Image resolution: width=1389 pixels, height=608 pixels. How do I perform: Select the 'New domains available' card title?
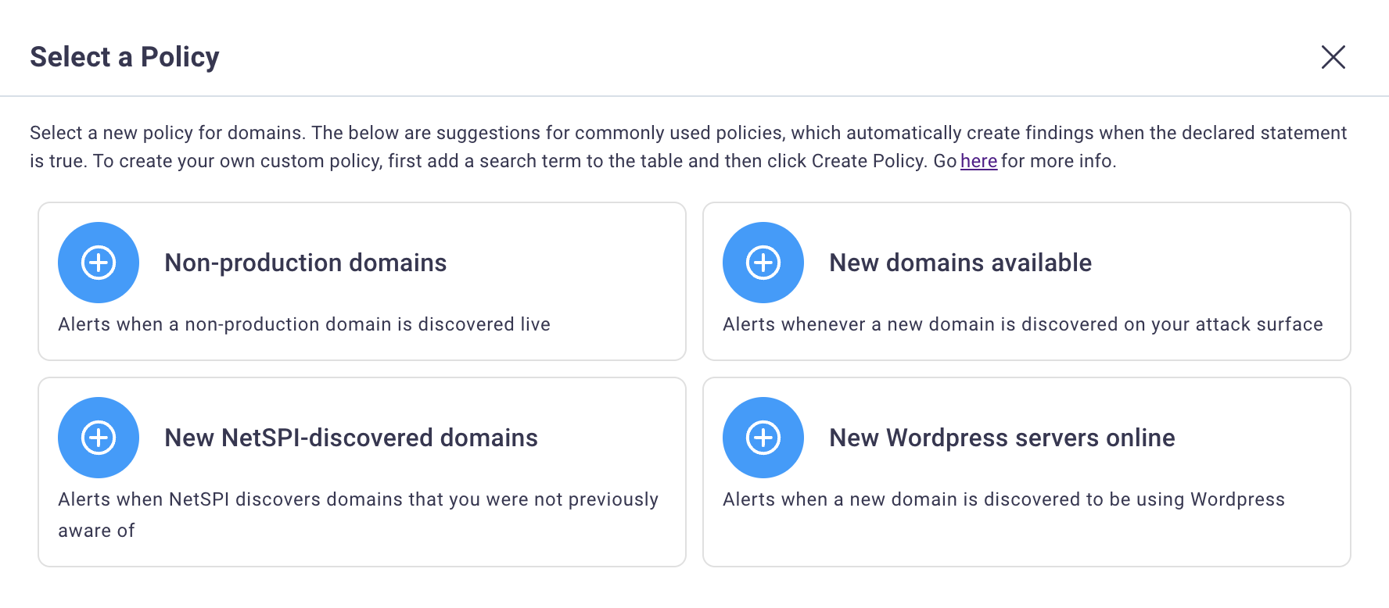click(960, 263)
